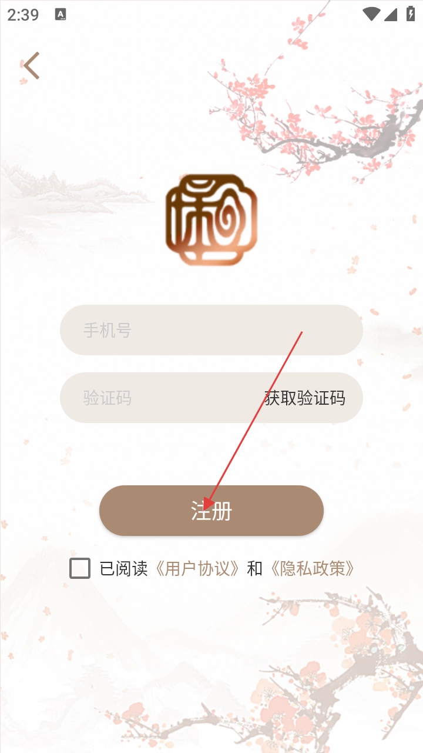Open the 《隐私政策》 link
Viewport: 423px width, 753px height.
coord(311,568)
